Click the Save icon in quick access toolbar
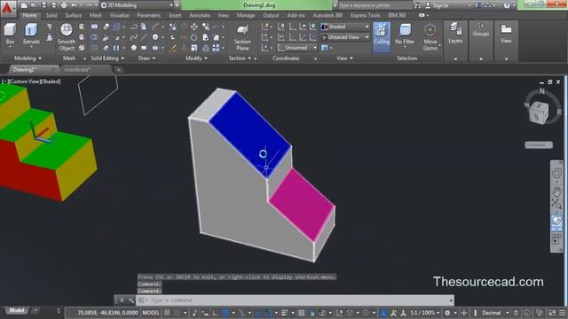This screenshot has height=319, width=568. 43,5
